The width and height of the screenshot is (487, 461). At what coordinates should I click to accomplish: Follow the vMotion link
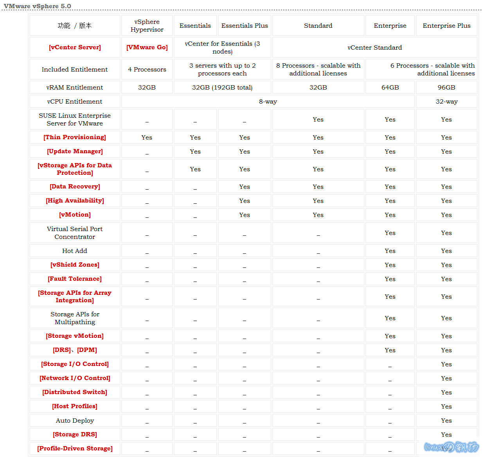(x=75, y=215)
